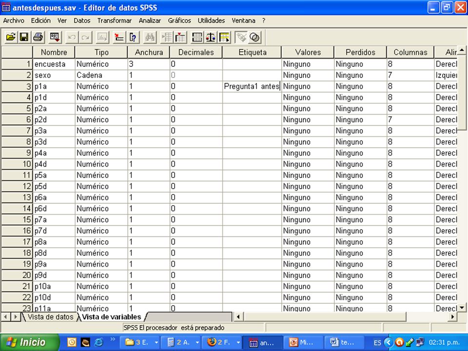
Task: Click the Internet Explorer quick launch icon
Action: coord(98,342)
